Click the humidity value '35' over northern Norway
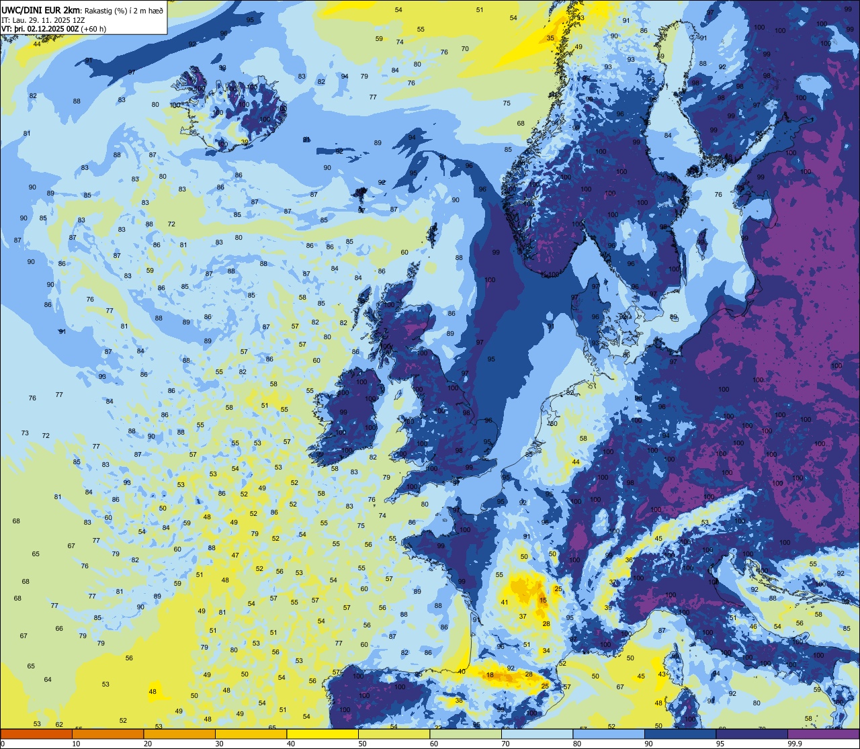The width and height of the screenshot is (860, 749). [x=550, y=38]
